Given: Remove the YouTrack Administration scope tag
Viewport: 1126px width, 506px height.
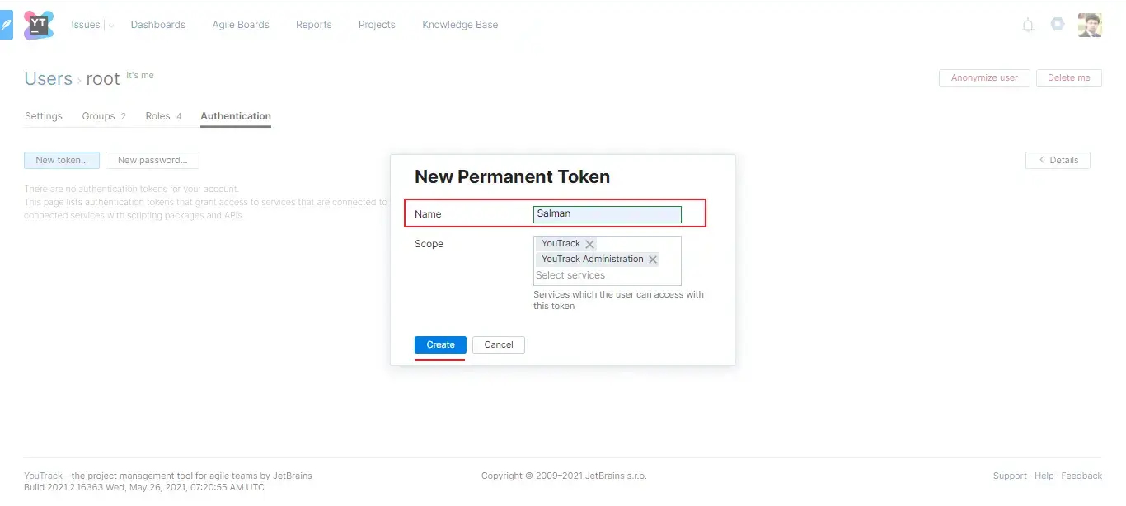Looking at the screenshot, I should pyautogui.click(x=653, y=260).
